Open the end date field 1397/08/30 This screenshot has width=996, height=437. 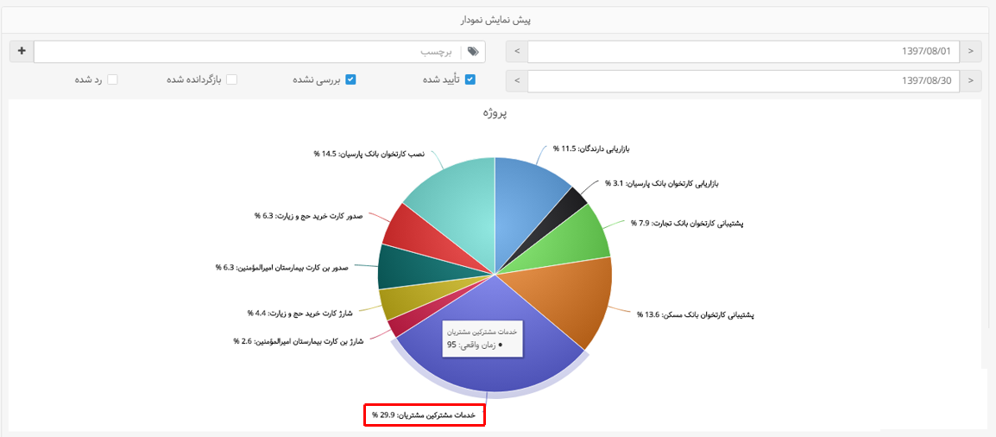tap(742, 81)
